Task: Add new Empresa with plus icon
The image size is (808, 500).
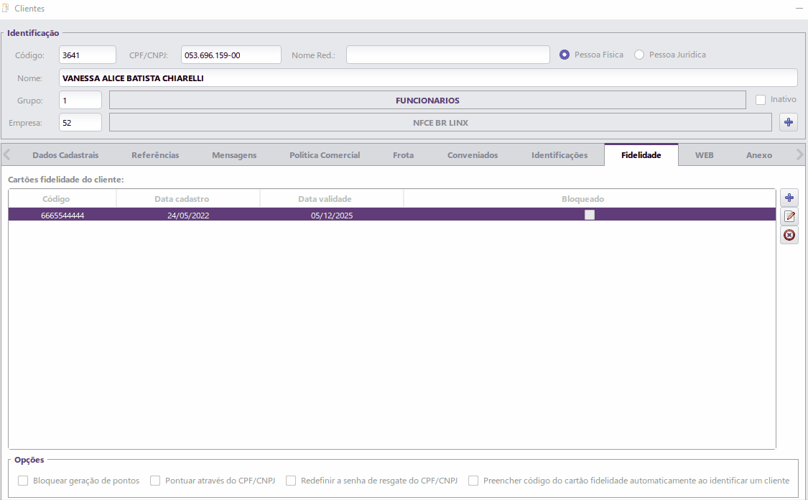Action: [789, 122]
